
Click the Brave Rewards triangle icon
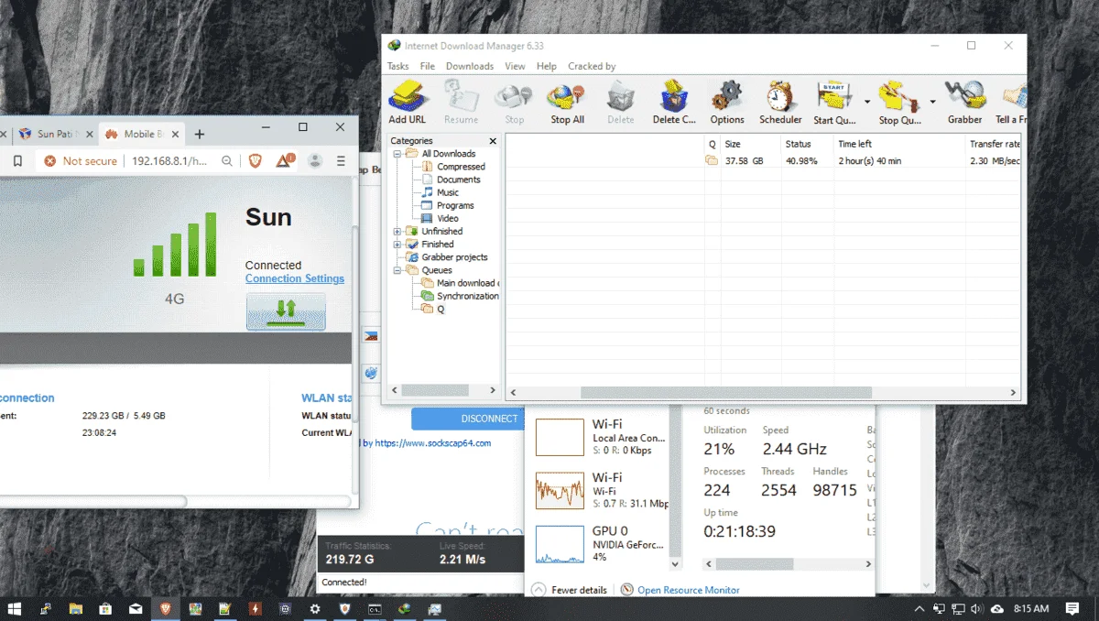pos(286,160)
